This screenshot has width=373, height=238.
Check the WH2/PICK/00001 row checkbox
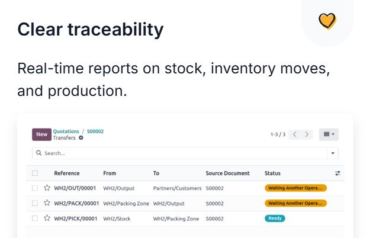[35, 218]
